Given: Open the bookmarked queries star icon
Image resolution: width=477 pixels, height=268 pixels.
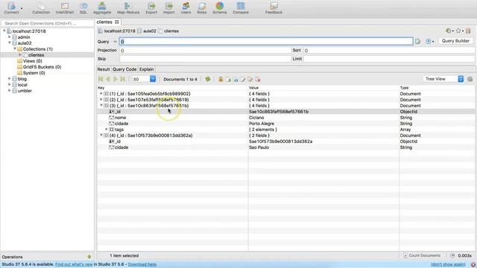Looking at the screenshot, I should (459, 31).
